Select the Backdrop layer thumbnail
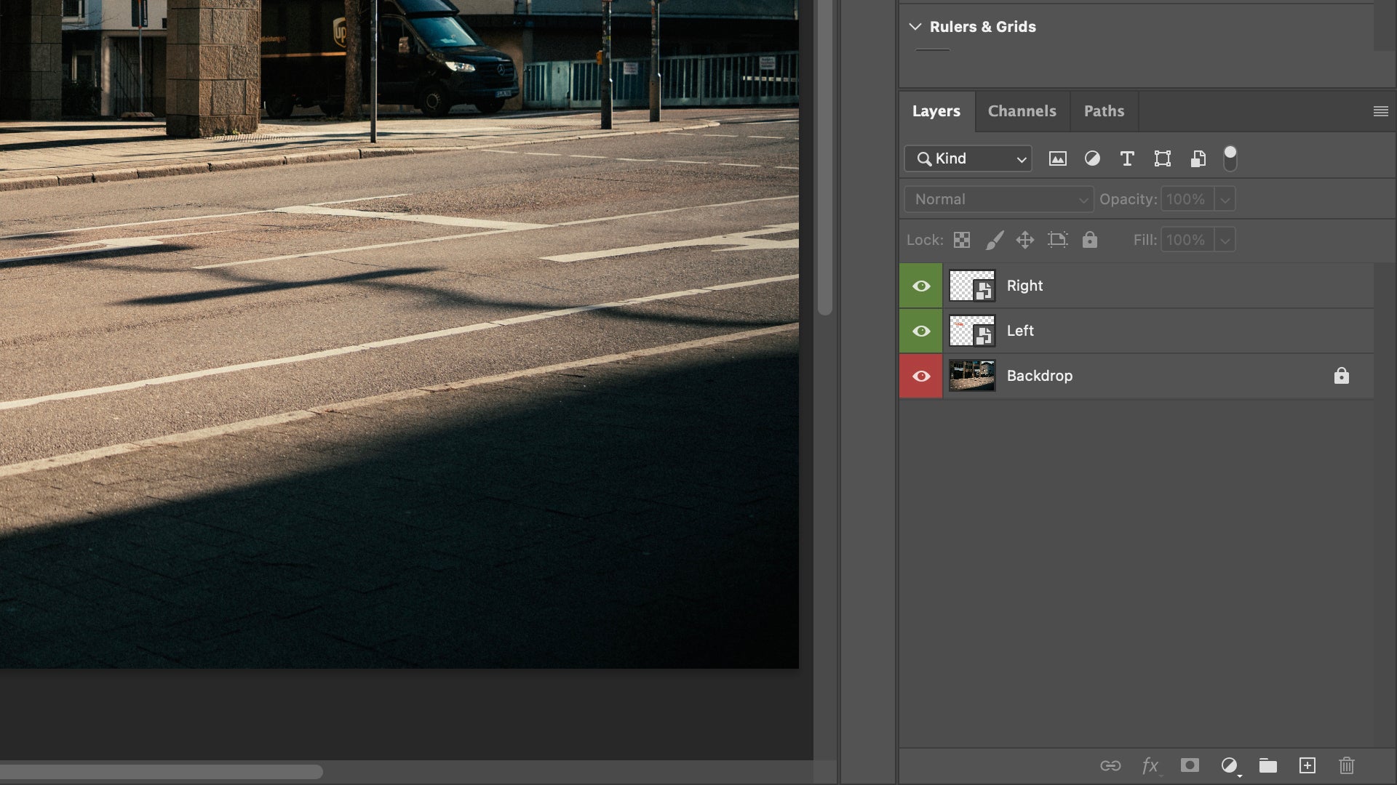This screenshot has width=1397, height=785. point(972,376)
